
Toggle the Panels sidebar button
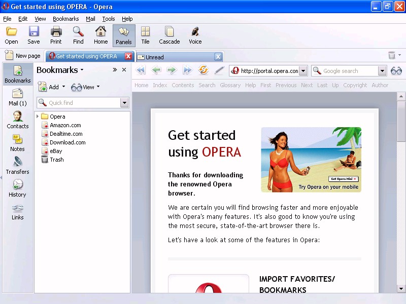pyautogui.click(x=123, y=35)
